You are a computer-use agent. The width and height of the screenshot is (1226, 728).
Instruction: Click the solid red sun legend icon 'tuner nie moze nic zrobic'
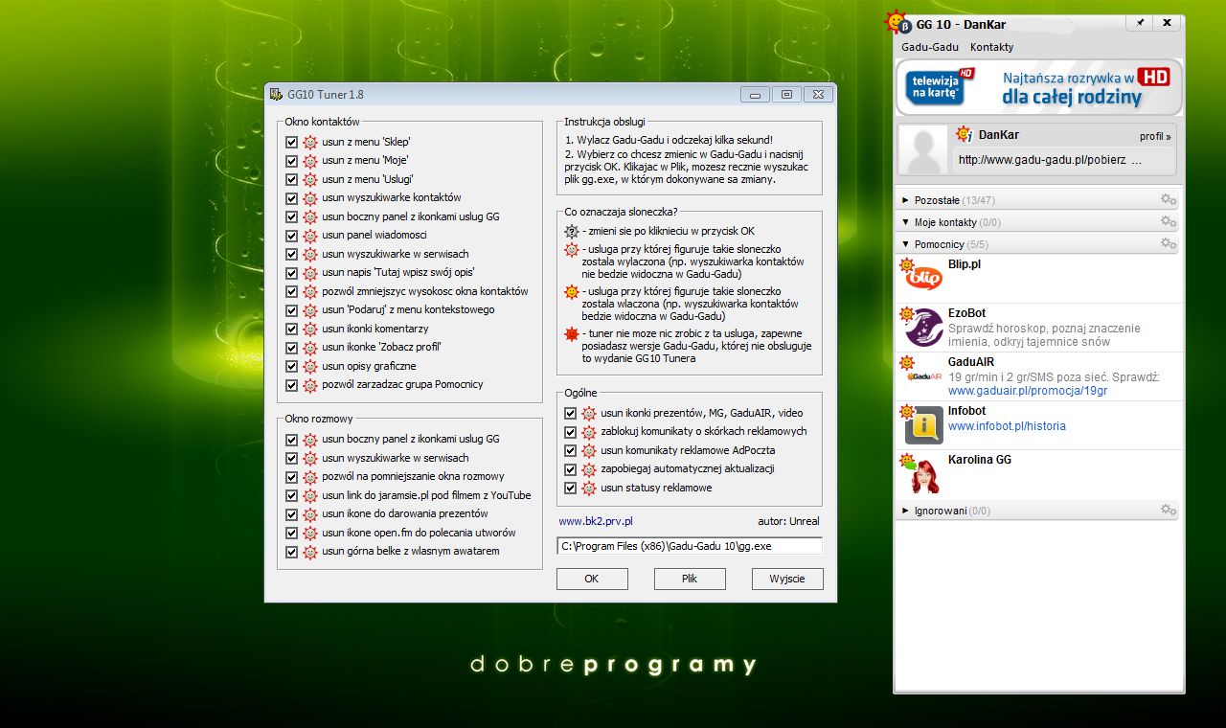(572, 333)
